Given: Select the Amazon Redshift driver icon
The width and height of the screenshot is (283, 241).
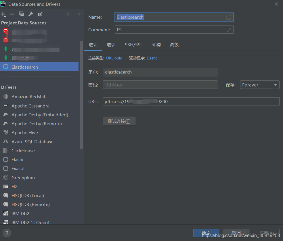Looking at the screenshot, I should [6, 97].
